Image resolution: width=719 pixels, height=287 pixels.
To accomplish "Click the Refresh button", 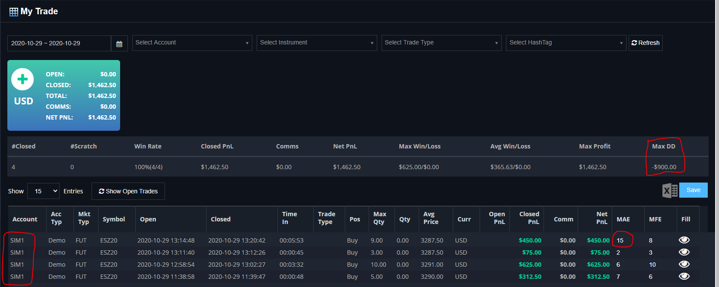I will click(646, 43).
